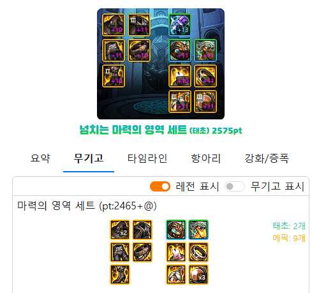Click the candle item in armory set

point(176,252)
